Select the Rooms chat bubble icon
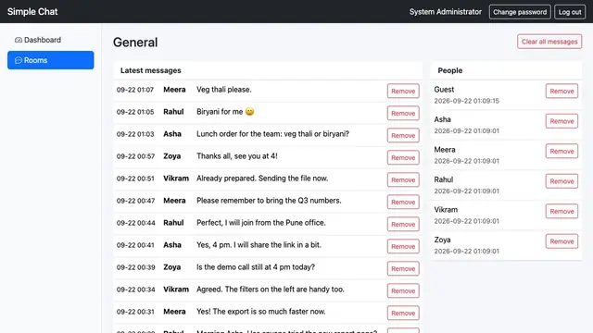 tap(19, 60)
